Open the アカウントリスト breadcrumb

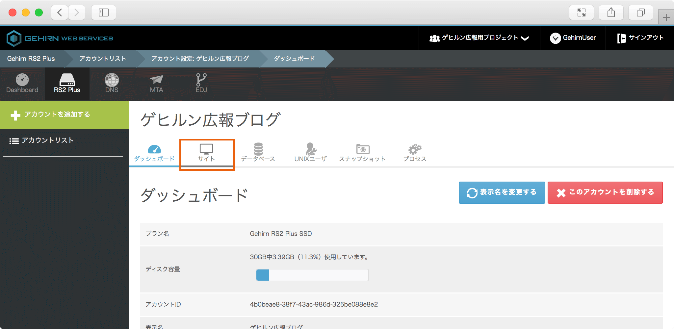[x=102, y=59]
